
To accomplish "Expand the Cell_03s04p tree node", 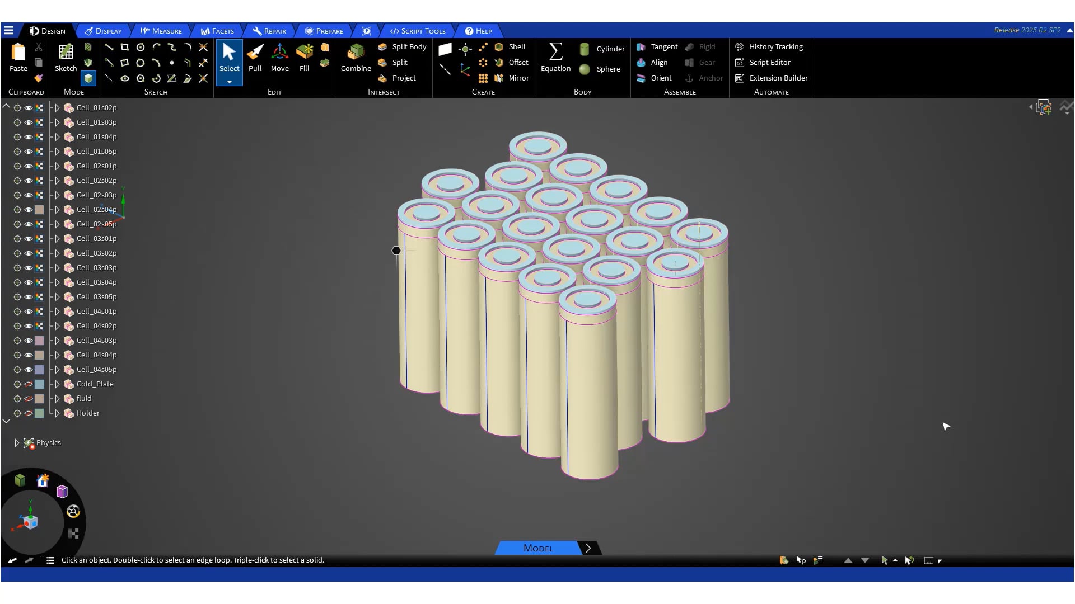I will click(x=57, y=282).
